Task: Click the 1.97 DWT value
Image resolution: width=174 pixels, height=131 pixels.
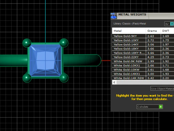Action: pos(166,44)
